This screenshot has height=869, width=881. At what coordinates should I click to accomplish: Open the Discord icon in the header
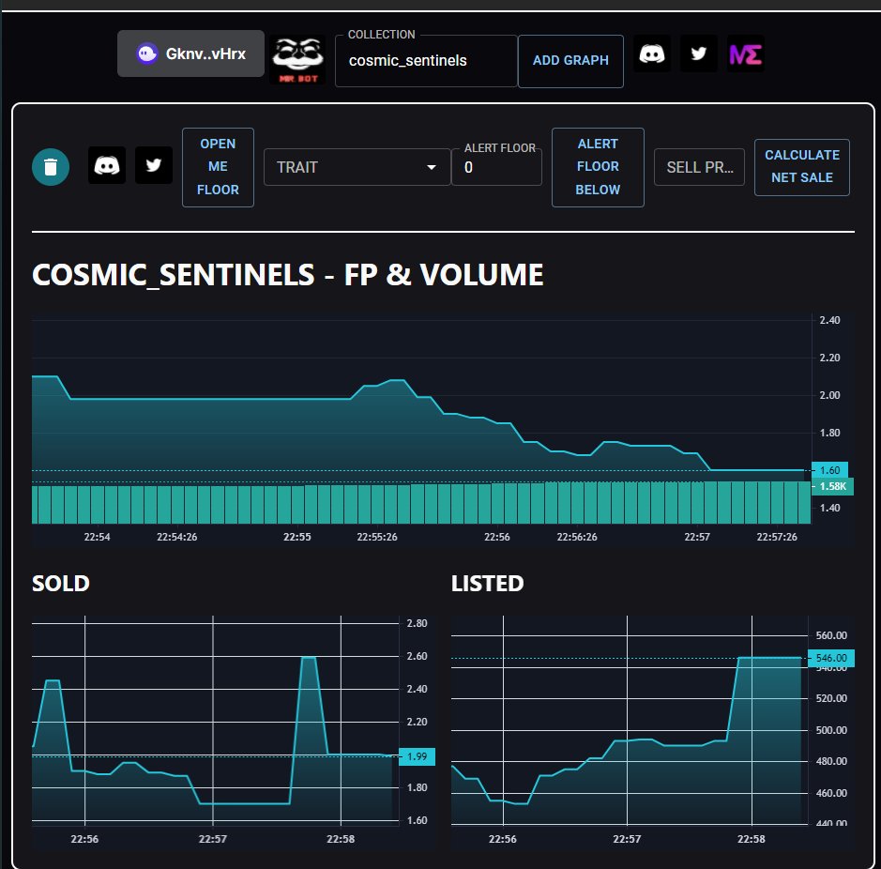tap(652, 54)
